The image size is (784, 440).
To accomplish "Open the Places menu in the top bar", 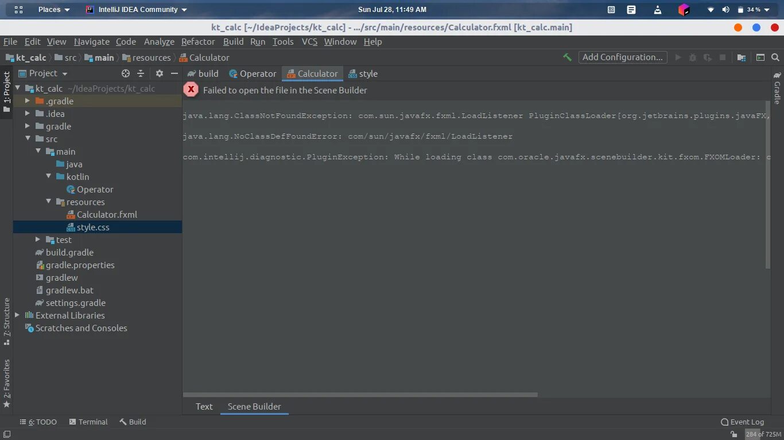I will [54, 10].
